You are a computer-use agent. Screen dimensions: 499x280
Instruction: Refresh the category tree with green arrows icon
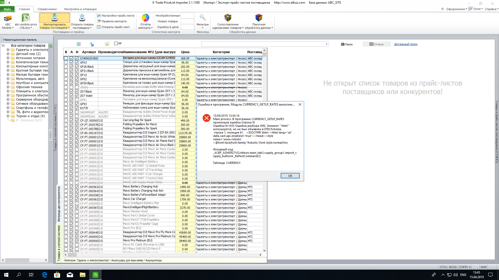[x=50, y=46]
